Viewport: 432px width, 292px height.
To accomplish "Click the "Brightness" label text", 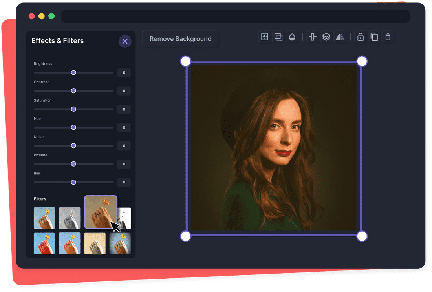I will tap(43, 63).
